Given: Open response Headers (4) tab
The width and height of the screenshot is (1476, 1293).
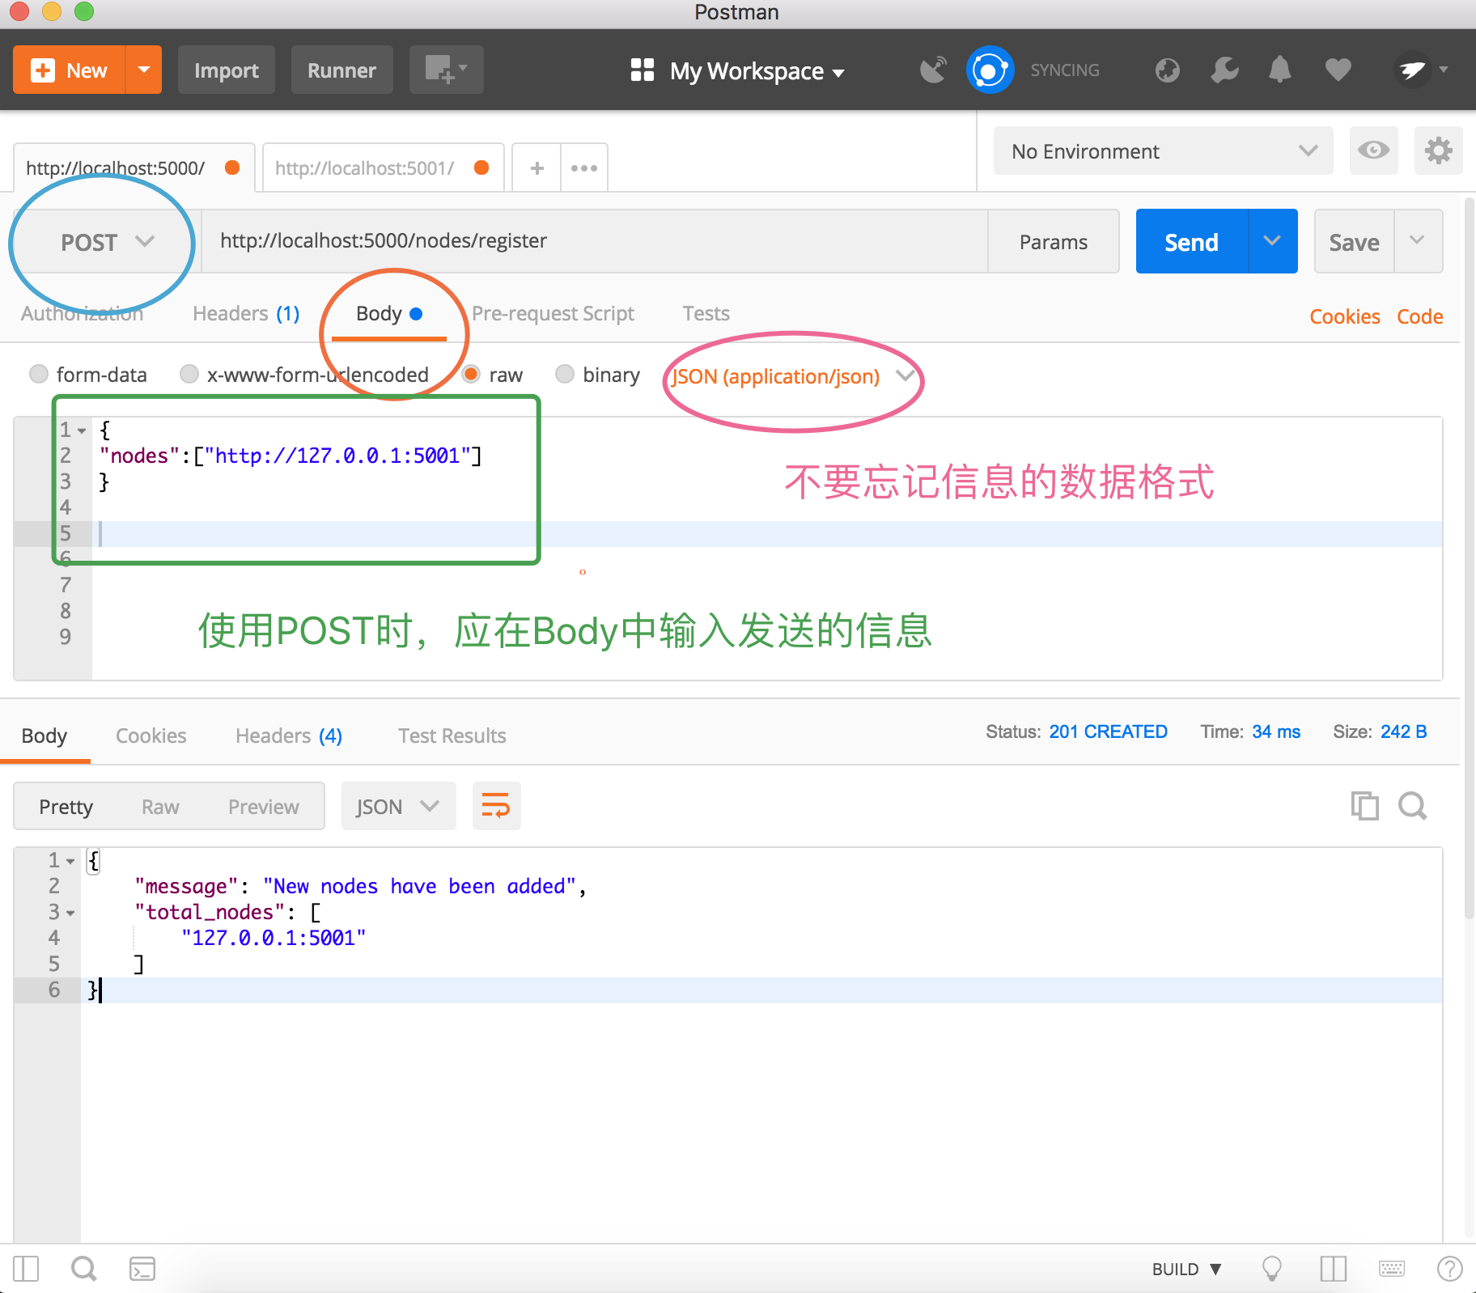Looking at the screenshot, I should [x=289, y=736].
